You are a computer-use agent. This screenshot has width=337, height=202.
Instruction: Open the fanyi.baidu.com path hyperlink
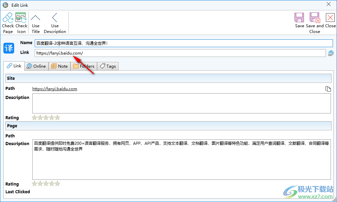[x=55, y=89]
